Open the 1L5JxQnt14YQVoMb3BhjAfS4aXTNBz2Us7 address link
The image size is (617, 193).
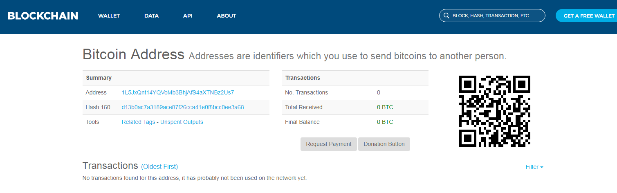coord(178,92)
